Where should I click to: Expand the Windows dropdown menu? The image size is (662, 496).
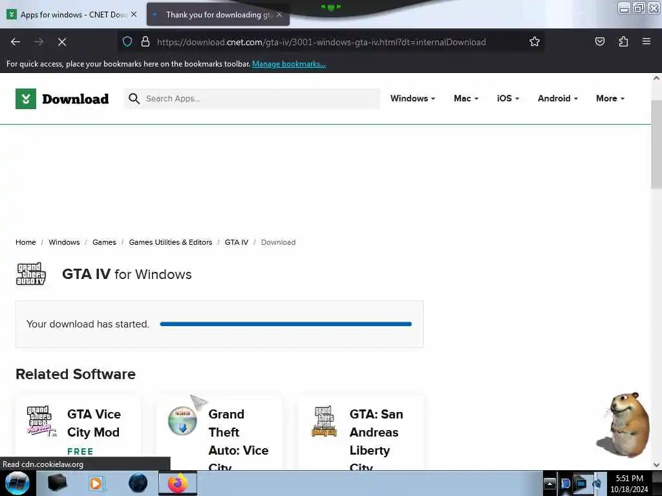(412, 98)
